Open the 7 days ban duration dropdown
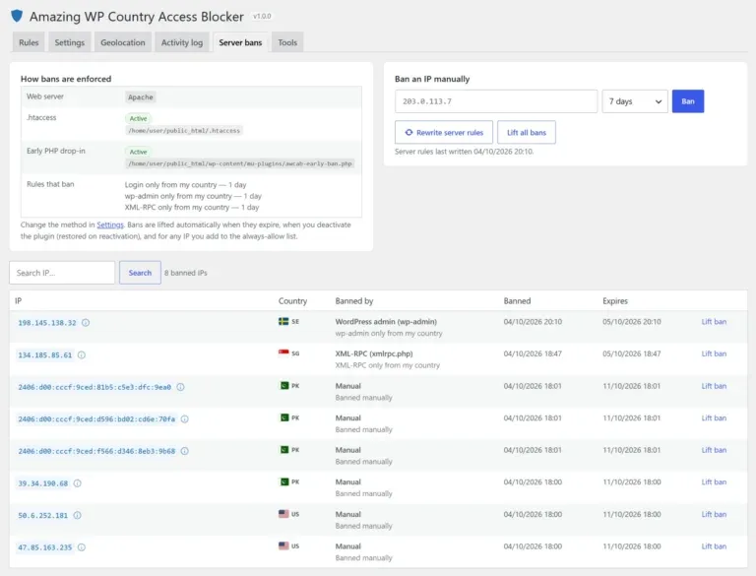This screenshot has height=576, width=756. [x=635, y=101]
